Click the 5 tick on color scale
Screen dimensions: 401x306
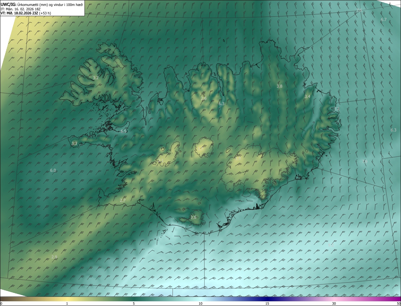(x=134, y=303)
